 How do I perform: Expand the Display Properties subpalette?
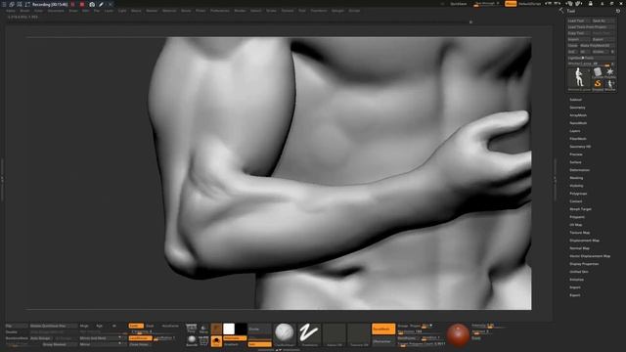point(584,264)
